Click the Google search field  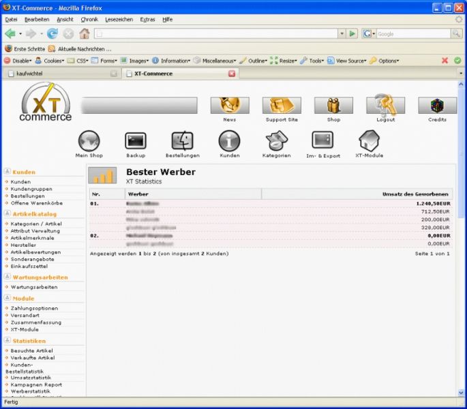[x=414, y=33]
